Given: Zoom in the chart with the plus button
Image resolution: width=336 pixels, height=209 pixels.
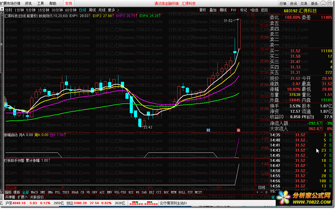Looking at the screenshot, I should click(x=257, y=192).
